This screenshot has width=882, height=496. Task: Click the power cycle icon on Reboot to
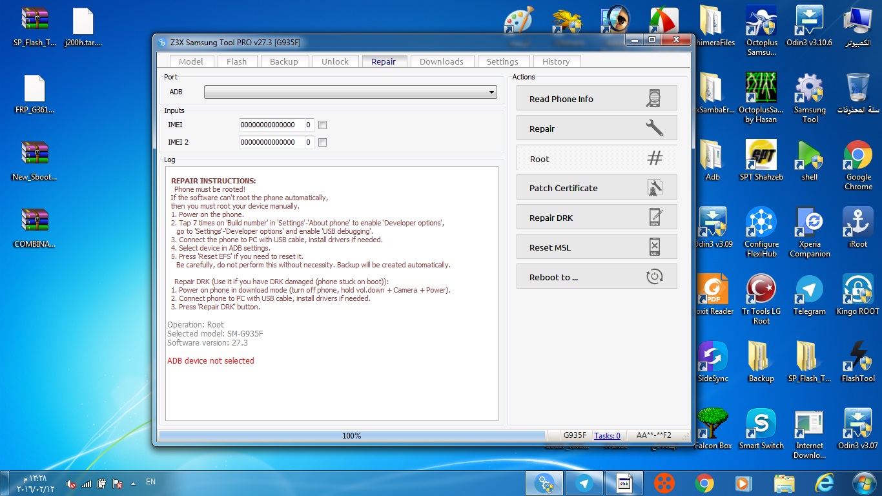654,276
